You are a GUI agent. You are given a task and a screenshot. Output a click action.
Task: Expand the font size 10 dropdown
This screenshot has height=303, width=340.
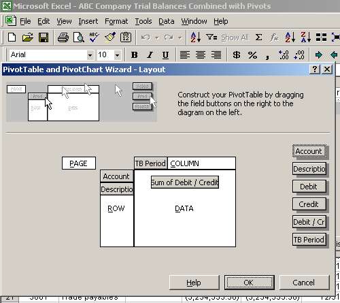tap(118, 55)
